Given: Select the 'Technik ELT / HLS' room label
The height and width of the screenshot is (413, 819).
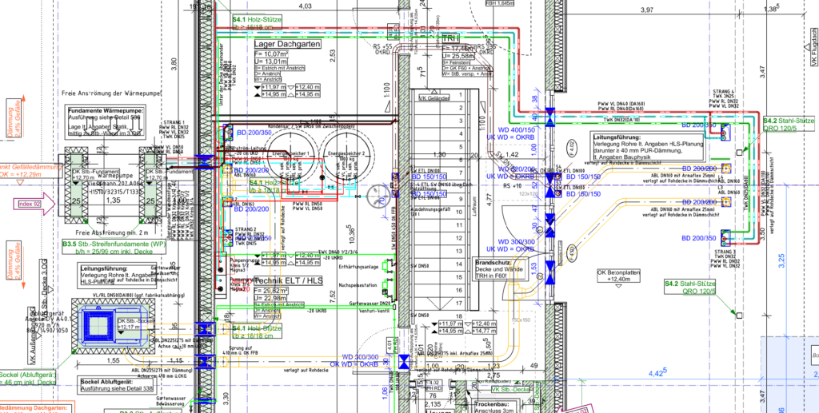Looking at the screenshot, I should (288, 280).
